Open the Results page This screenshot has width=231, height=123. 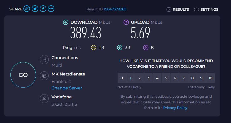click(x=178, y=10)
